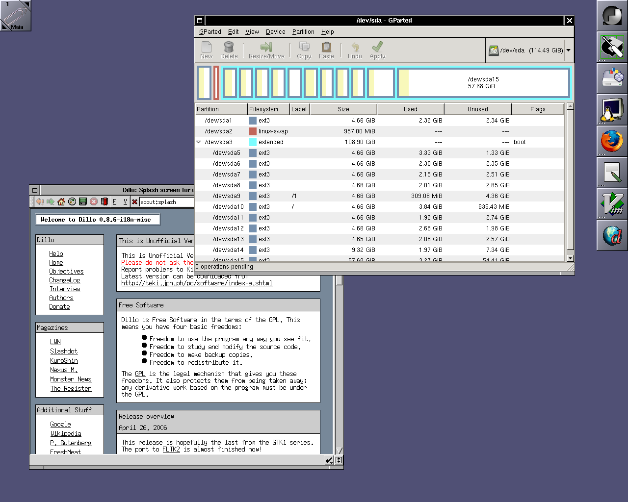Open the Tux monitor dock icon
Viewport: 628px width, 502px height.
pos(612,110)
